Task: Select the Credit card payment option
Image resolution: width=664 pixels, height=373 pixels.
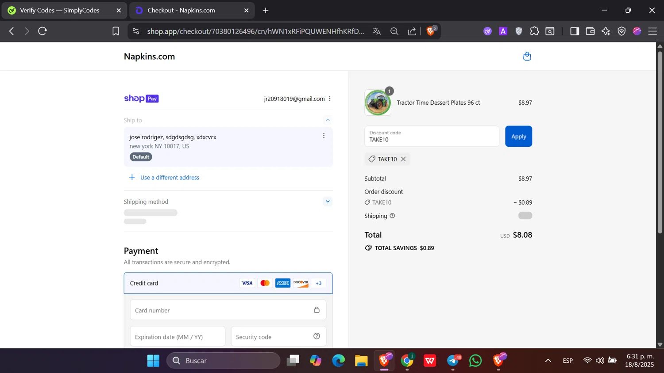Action: 228,283
